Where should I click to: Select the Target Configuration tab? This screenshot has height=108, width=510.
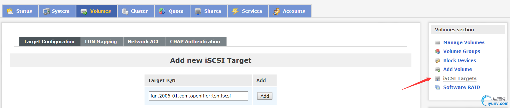[x=50, y=42]
